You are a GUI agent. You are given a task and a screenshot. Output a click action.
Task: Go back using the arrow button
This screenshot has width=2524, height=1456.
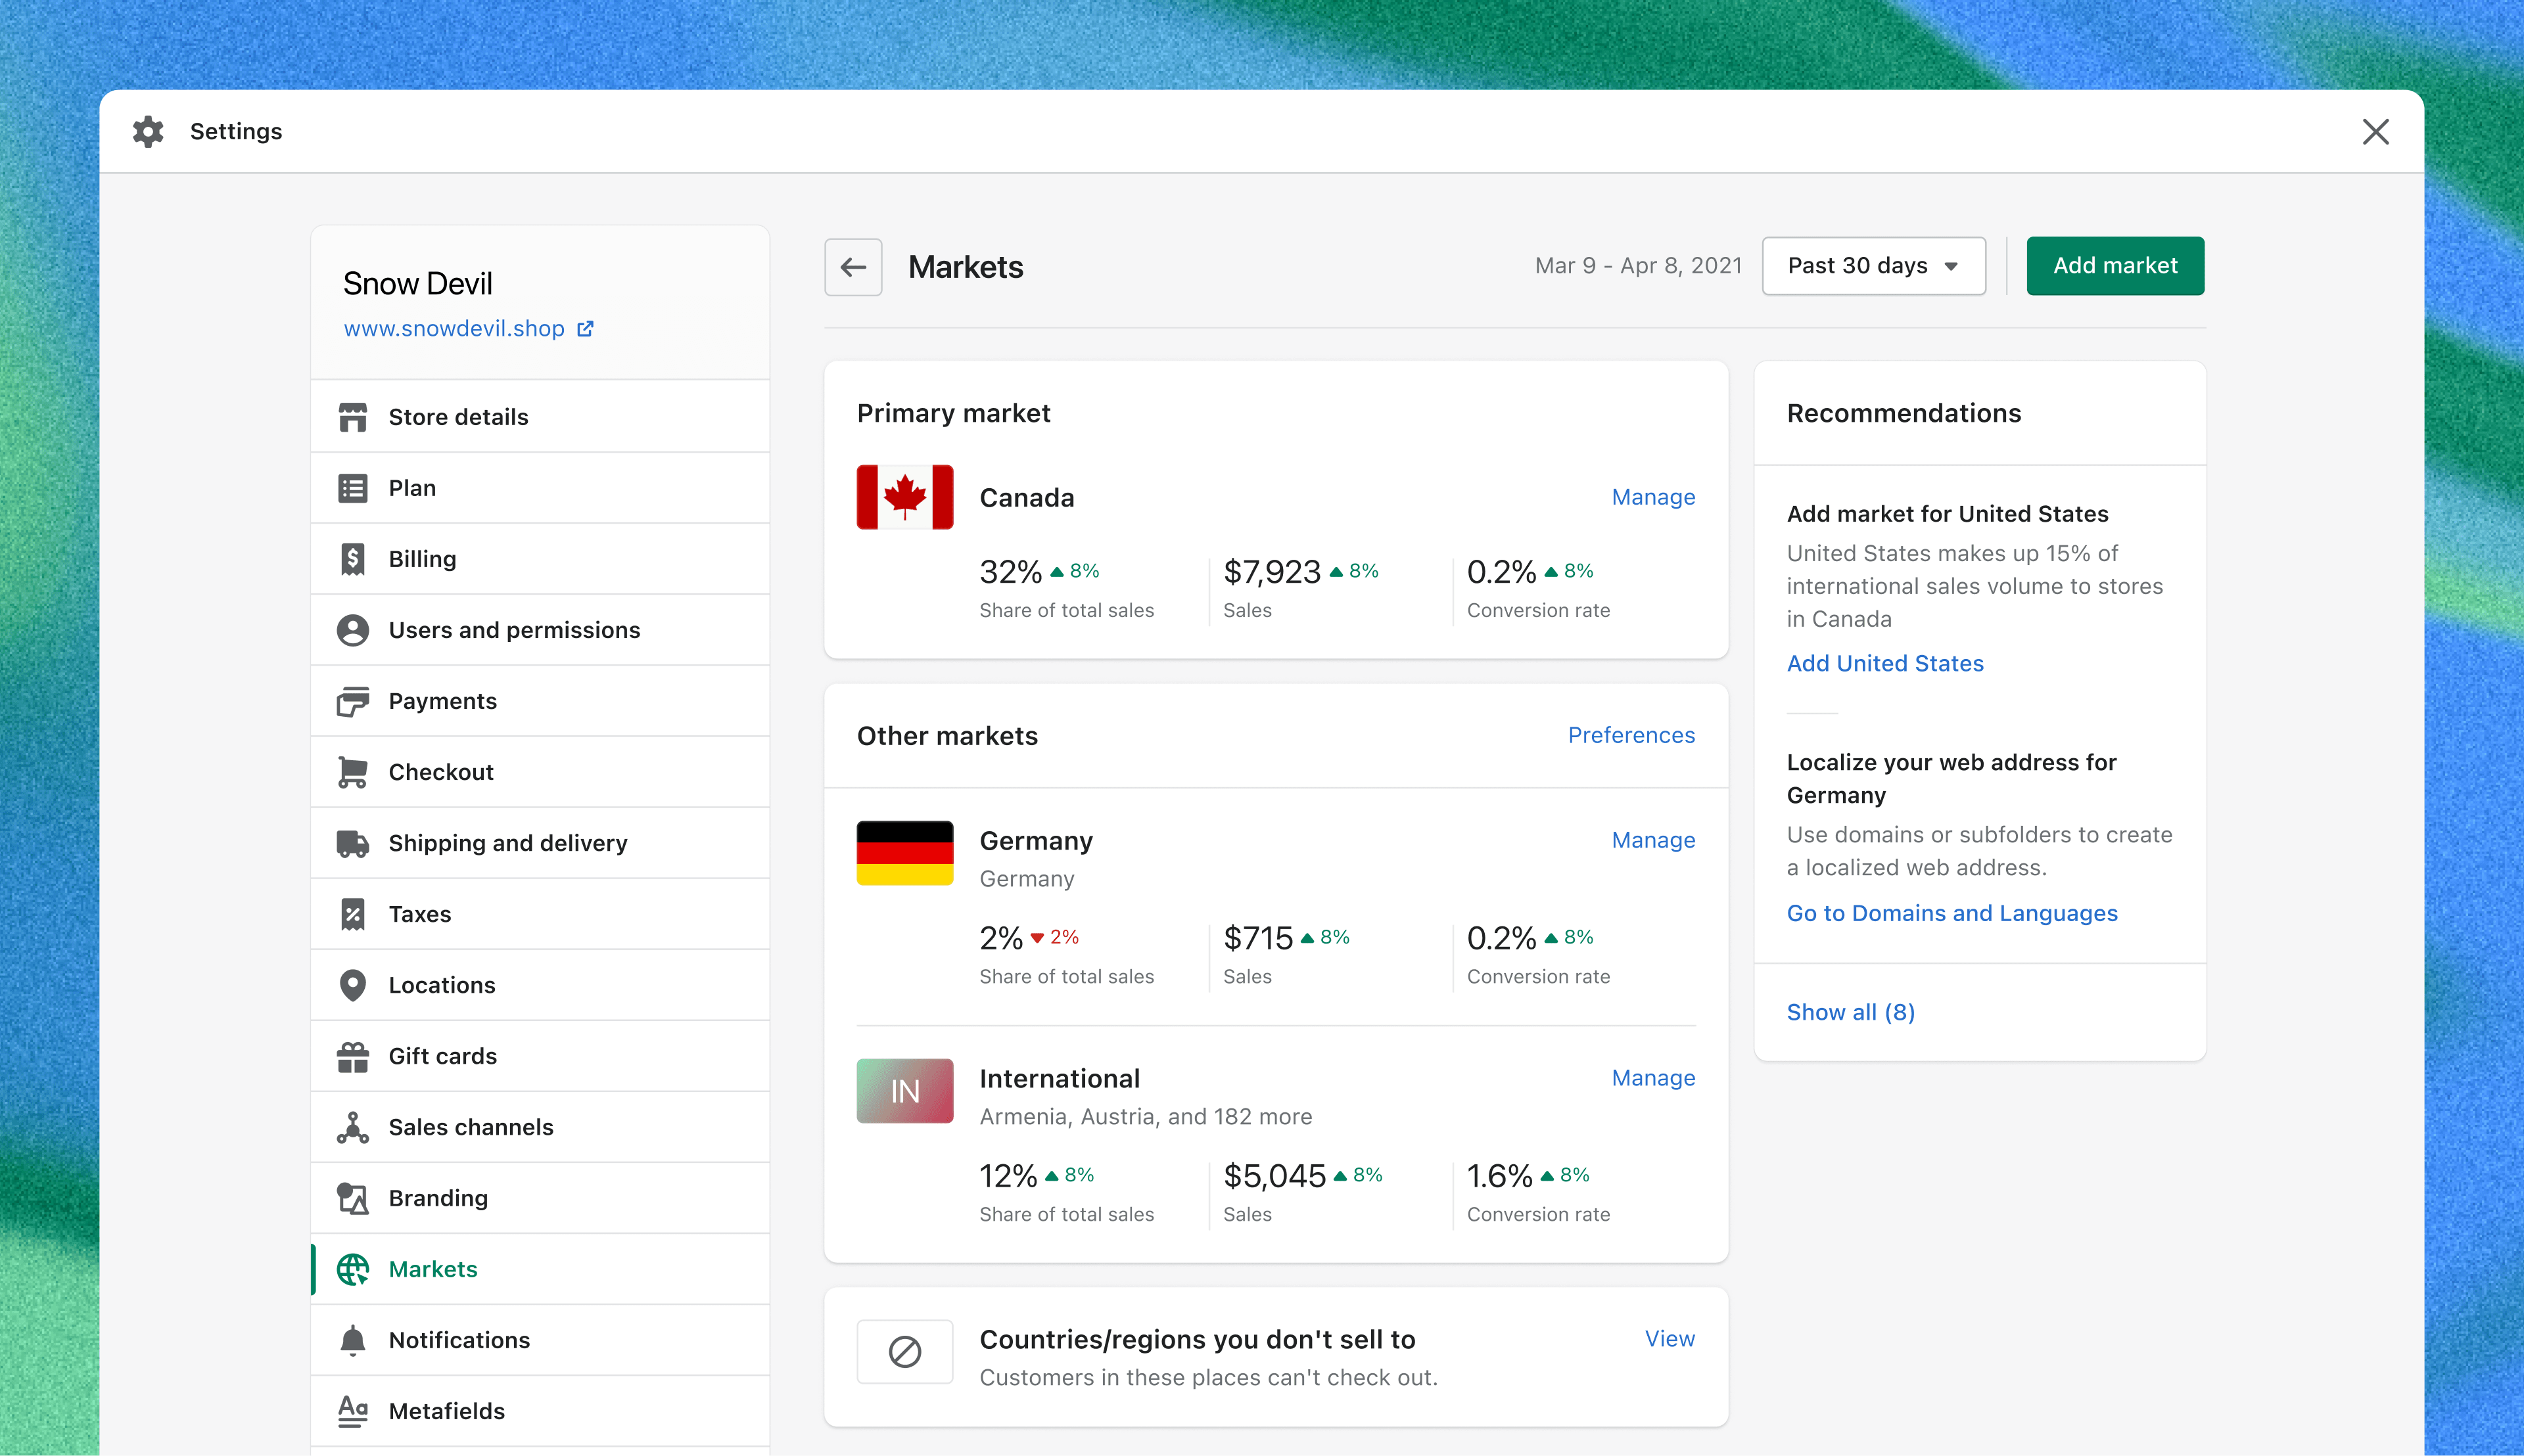click(853, 267)
